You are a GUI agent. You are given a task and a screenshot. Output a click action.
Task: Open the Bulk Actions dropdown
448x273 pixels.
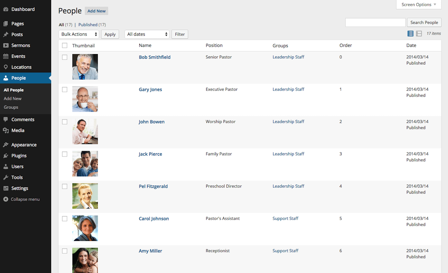(79, 34)
